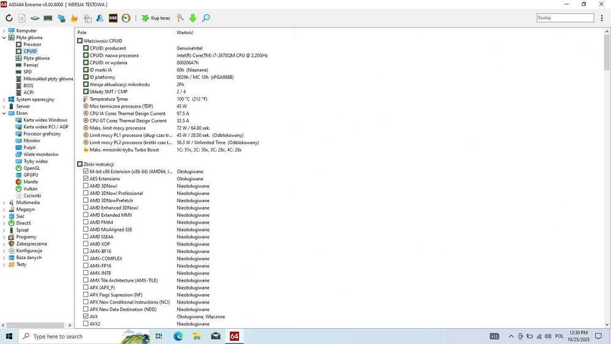Open the three-dot menu at top right
The image size is (611, 344).
[602, 18]
